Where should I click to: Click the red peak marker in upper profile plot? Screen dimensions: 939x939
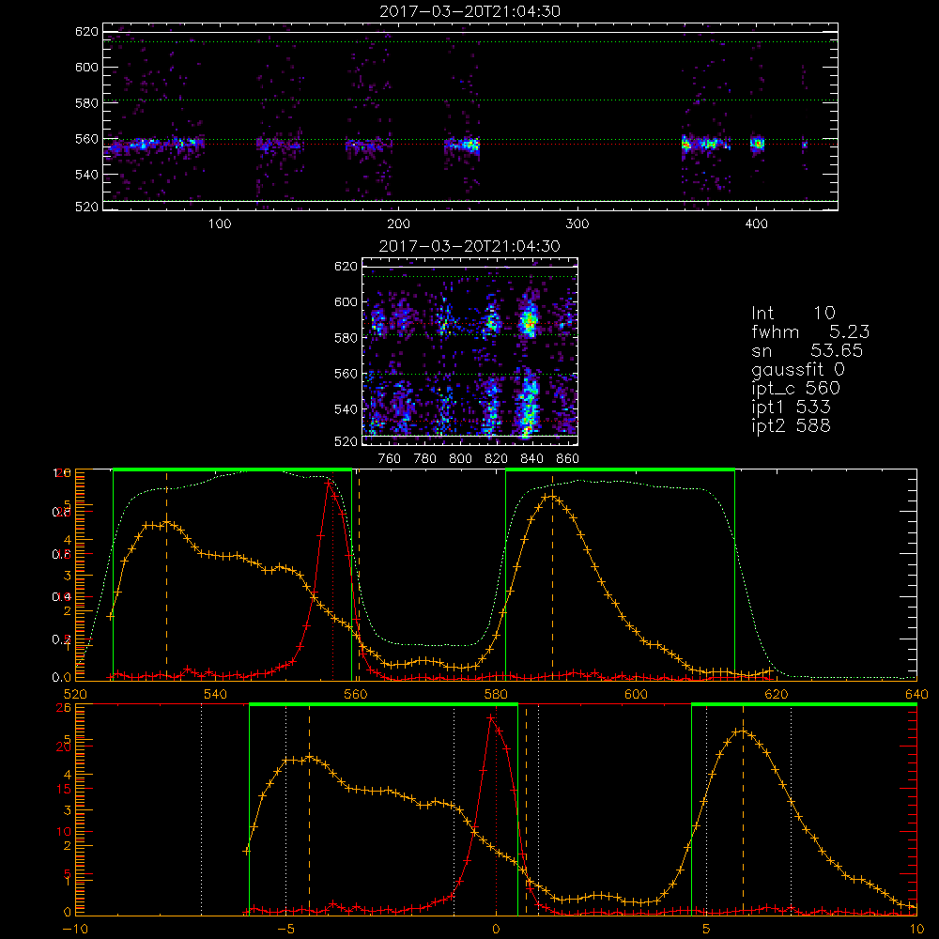coord(329,482)
